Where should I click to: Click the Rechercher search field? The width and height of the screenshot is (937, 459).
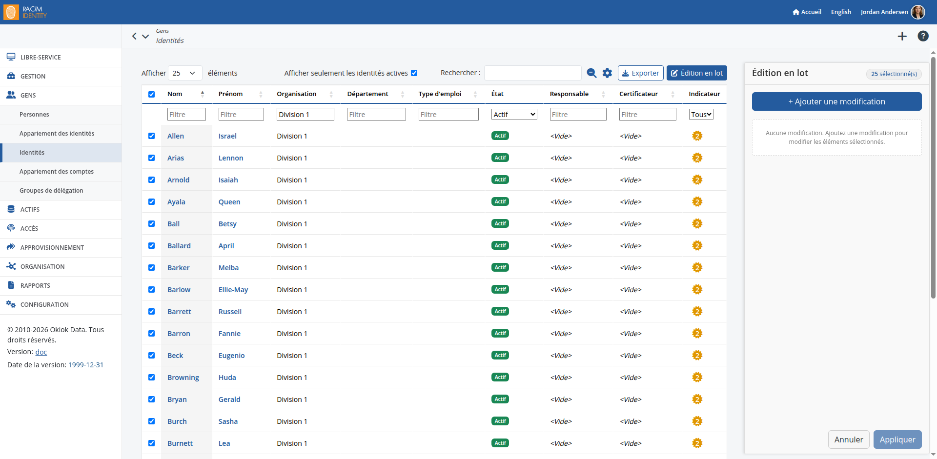click(532, 73)
